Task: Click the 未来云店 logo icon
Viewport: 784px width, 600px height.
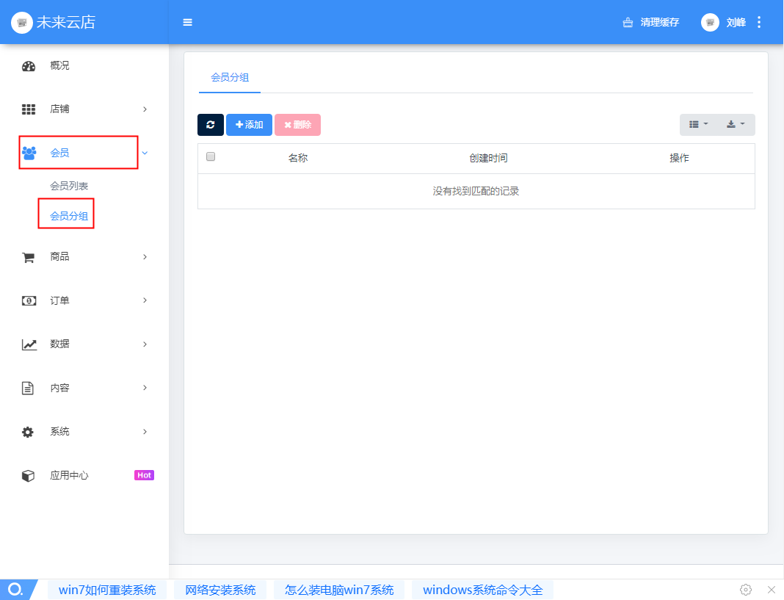Action: (22, 22)
